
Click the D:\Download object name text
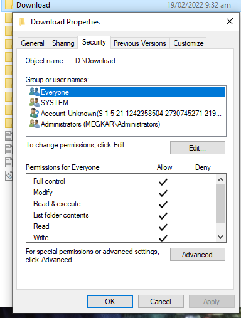click(95, 61)
